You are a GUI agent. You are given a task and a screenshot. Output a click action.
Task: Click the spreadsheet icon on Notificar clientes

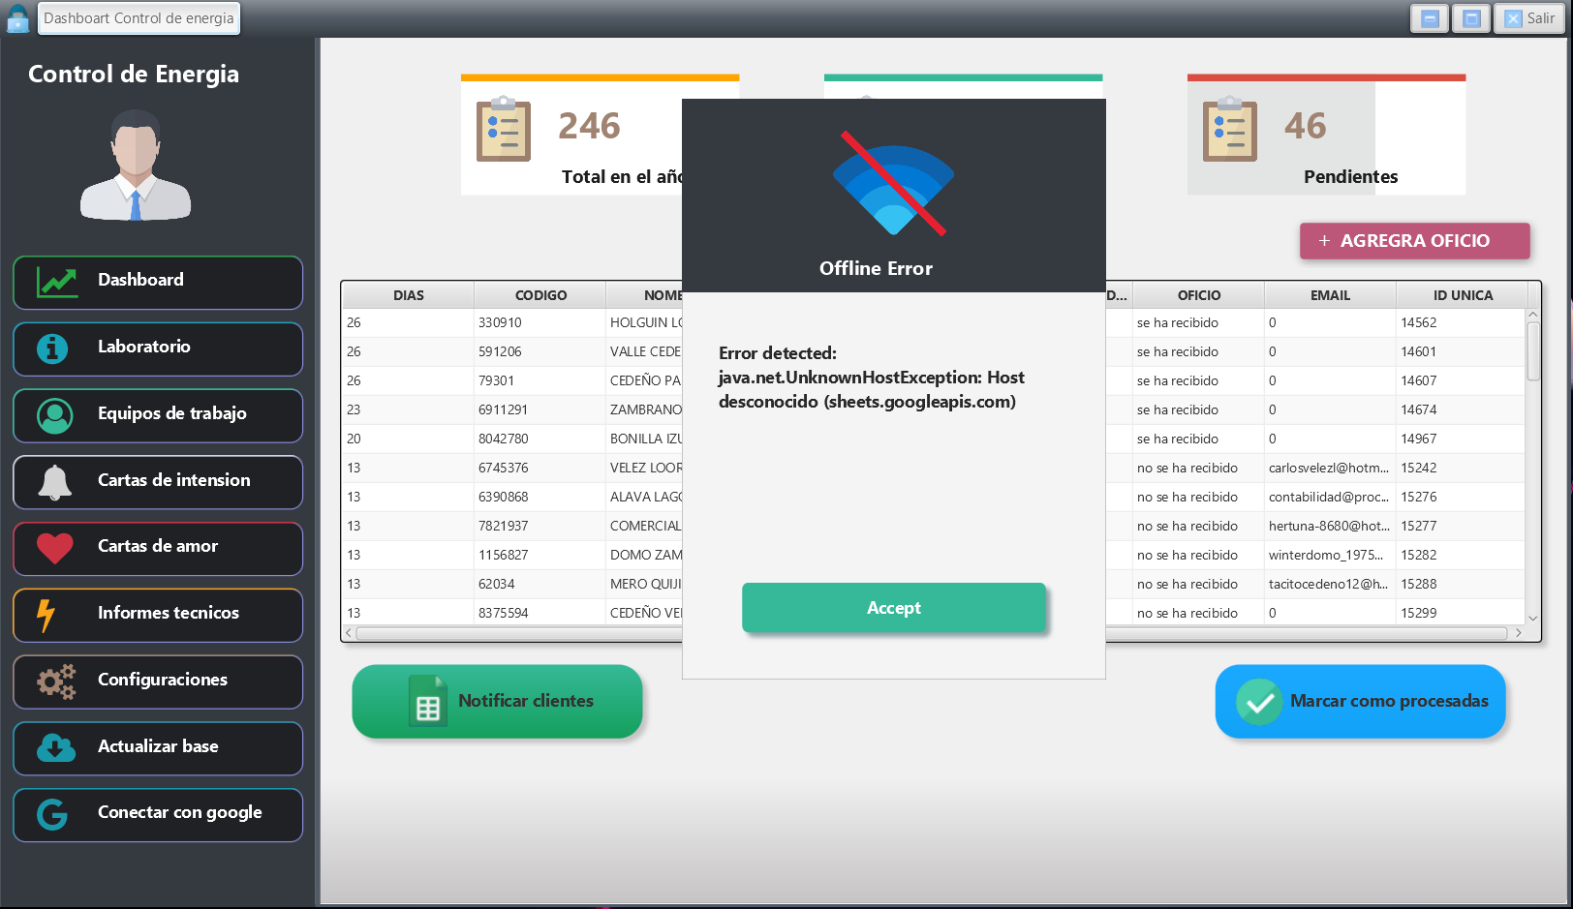427,701
